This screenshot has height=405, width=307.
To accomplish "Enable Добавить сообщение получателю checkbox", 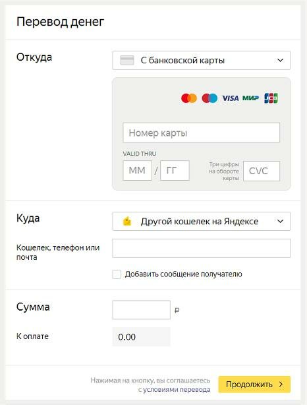I will pyautogui.click(x=117, y=274).
